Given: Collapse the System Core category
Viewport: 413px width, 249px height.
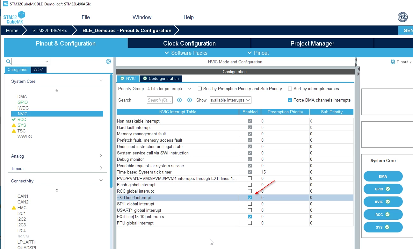Looking at the screenshot, I should [101, 81].
